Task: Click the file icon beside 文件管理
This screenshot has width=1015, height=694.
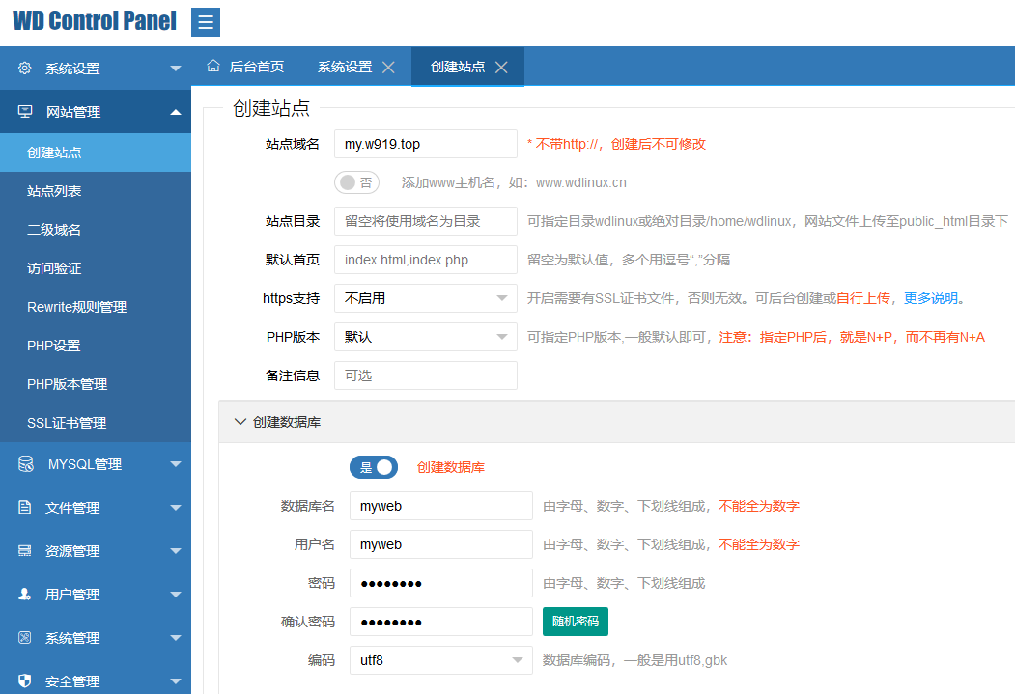Action: tap(25, 508)
